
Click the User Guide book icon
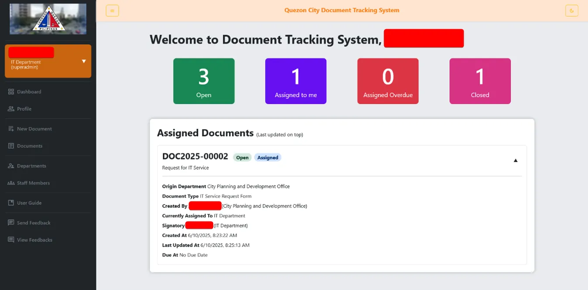point(11,203)
